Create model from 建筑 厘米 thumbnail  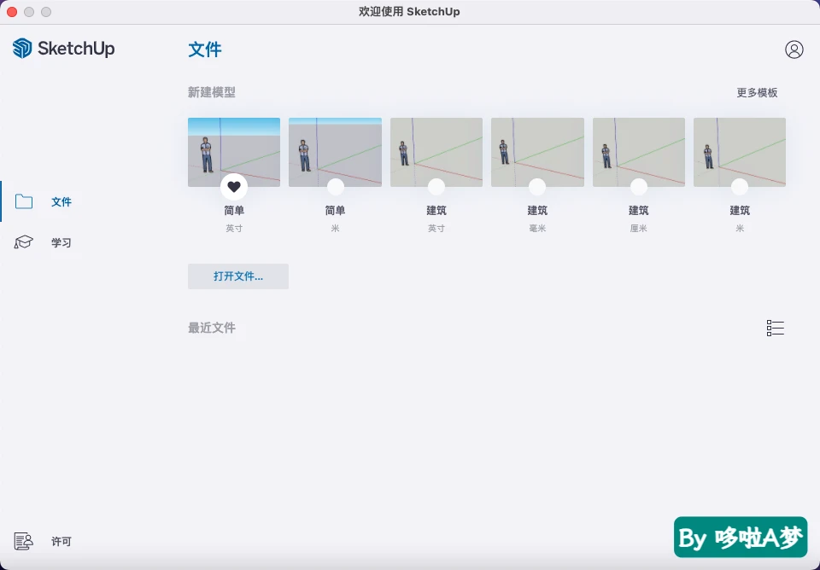point(639,152)
